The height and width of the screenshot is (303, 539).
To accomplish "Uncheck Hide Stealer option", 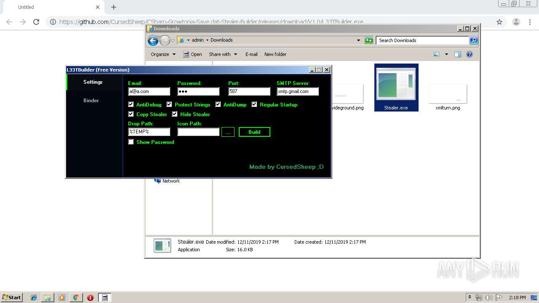I will click(x=175, y=114).
